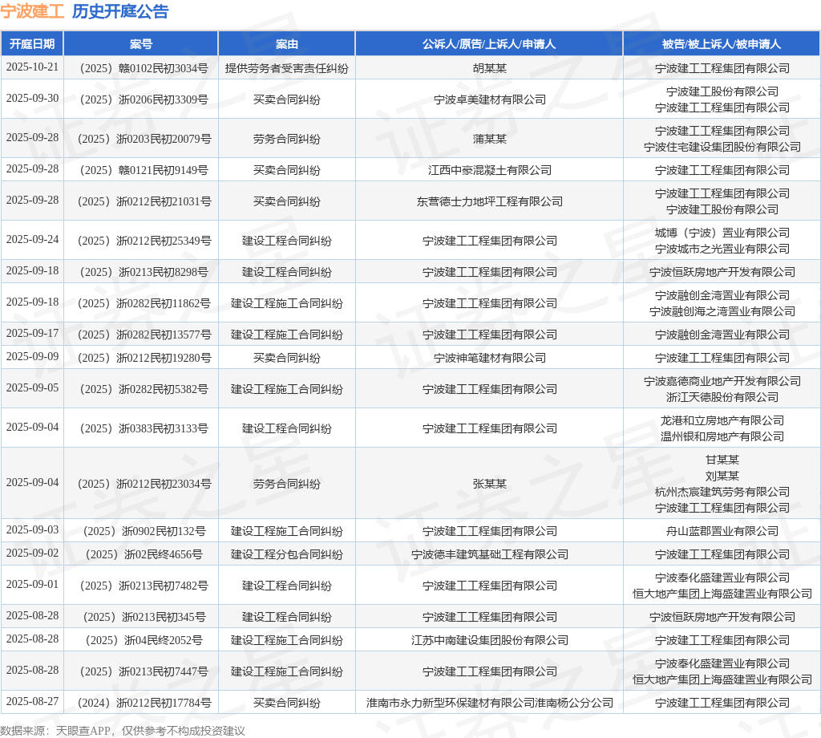Select case number (2025)浙0212民初25349号
The width and height of the screenshot is (821, 738).
144,241
